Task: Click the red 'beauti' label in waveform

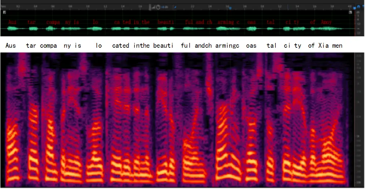Action: (x=165, y=22)
